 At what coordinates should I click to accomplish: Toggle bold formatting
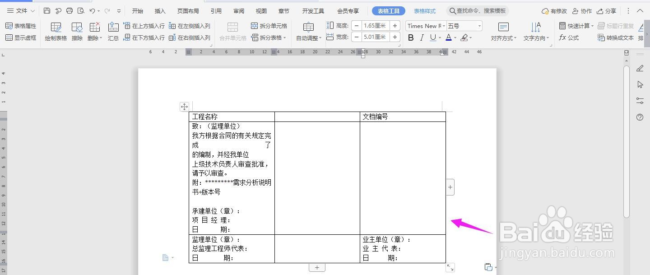click(410, 37)
